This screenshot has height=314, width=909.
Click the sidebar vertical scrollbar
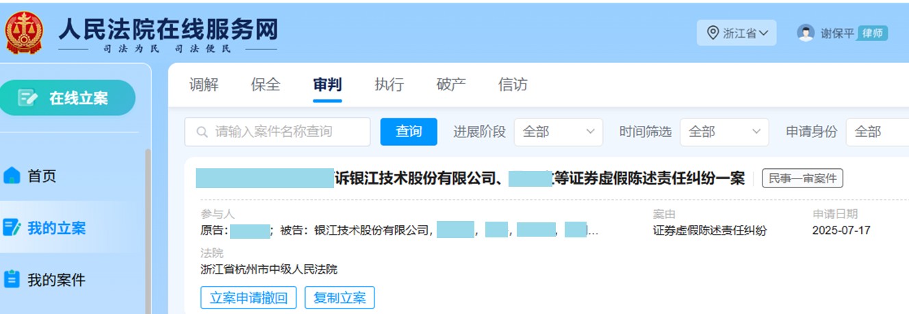click(148, 231)
